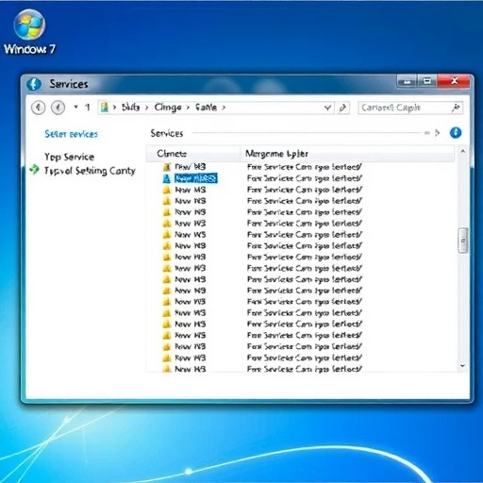Expand the chevron after the 'Clinge' breadcrumb
The image size is (483, 483).
click(x=188, y=108)
